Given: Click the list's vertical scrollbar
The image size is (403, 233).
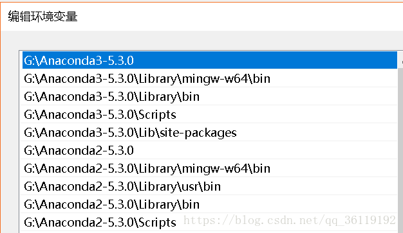Looking at the screenshot, I should point(400,142).
